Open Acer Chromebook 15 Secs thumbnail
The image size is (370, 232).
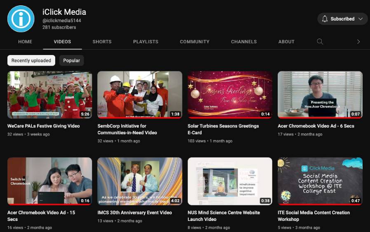click(49, 181)
